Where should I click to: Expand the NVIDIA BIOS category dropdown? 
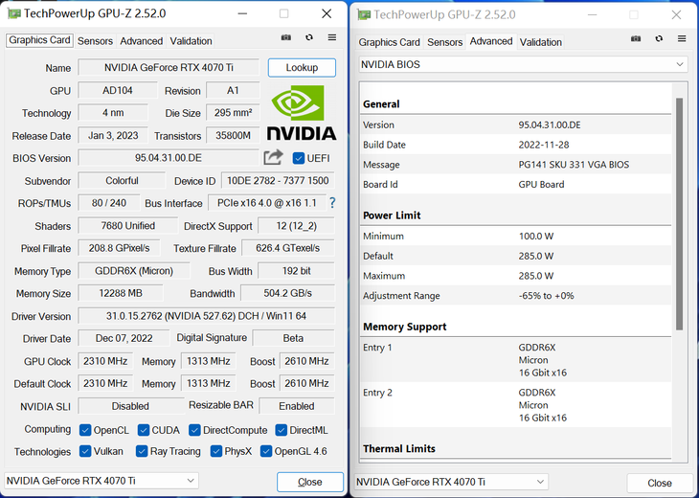pyautogui.click(x=523, y=65)
